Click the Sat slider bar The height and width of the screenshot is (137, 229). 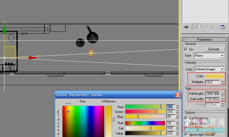[145, 128]
